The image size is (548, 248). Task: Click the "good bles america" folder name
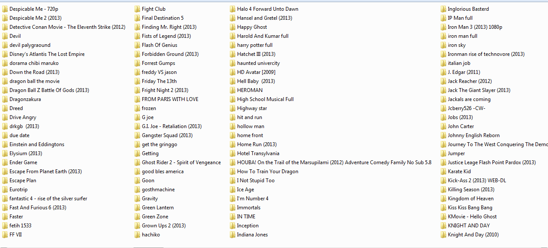pyautogui.click(x=163, y=171)
